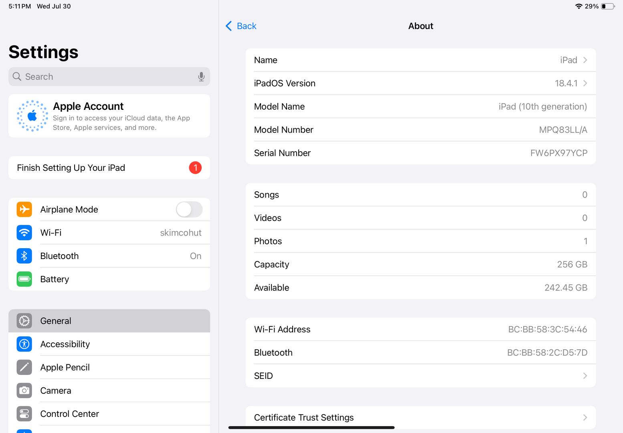This screenshot has width=623, height=433.
Task: Tap the General gear icon
Action: 24,321
